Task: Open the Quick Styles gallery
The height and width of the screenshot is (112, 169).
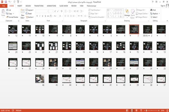Action: coord(133,14)
